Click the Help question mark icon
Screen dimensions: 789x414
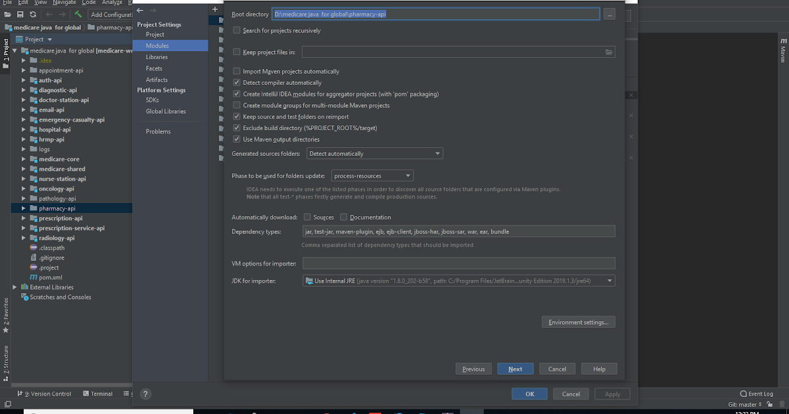pyautogui.click(x=145, y=394)
